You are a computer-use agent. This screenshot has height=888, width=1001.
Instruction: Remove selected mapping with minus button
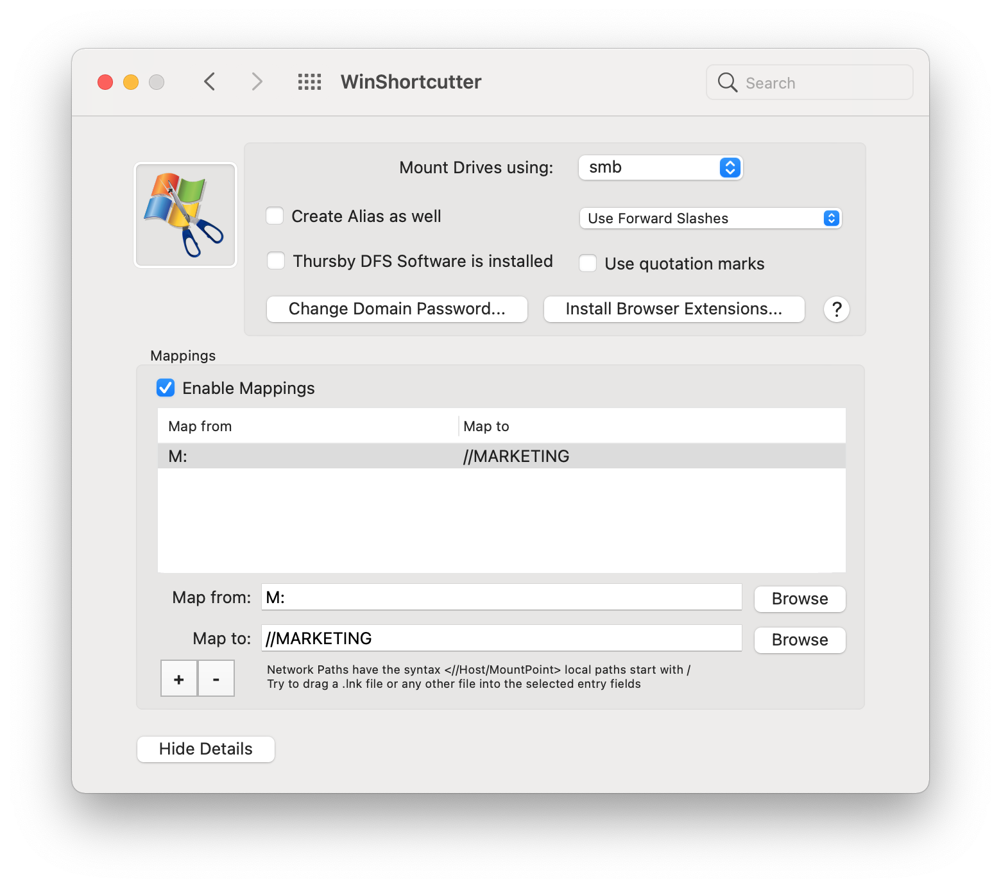click(216, 678)
